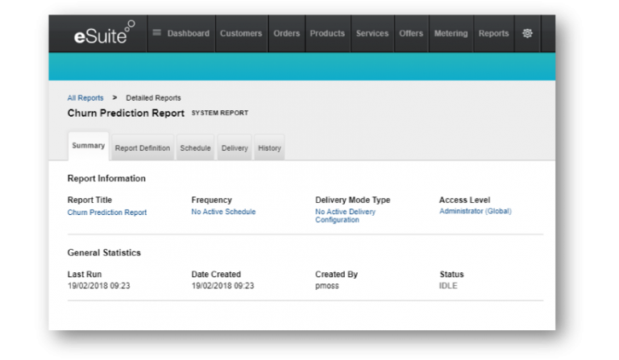This screenshot has height=360, width=619.
Task: Open Reports in the navigation bar
Action: coord(493,33)
